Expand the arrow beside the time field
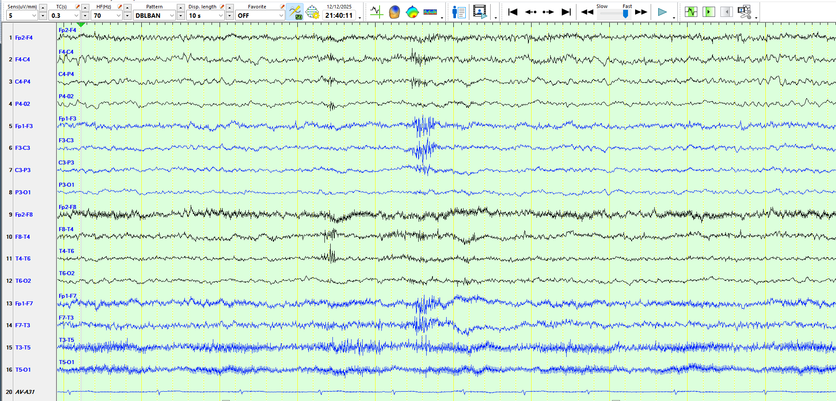The height and width of the screenshot is (401, 836). tap(360, 18)
